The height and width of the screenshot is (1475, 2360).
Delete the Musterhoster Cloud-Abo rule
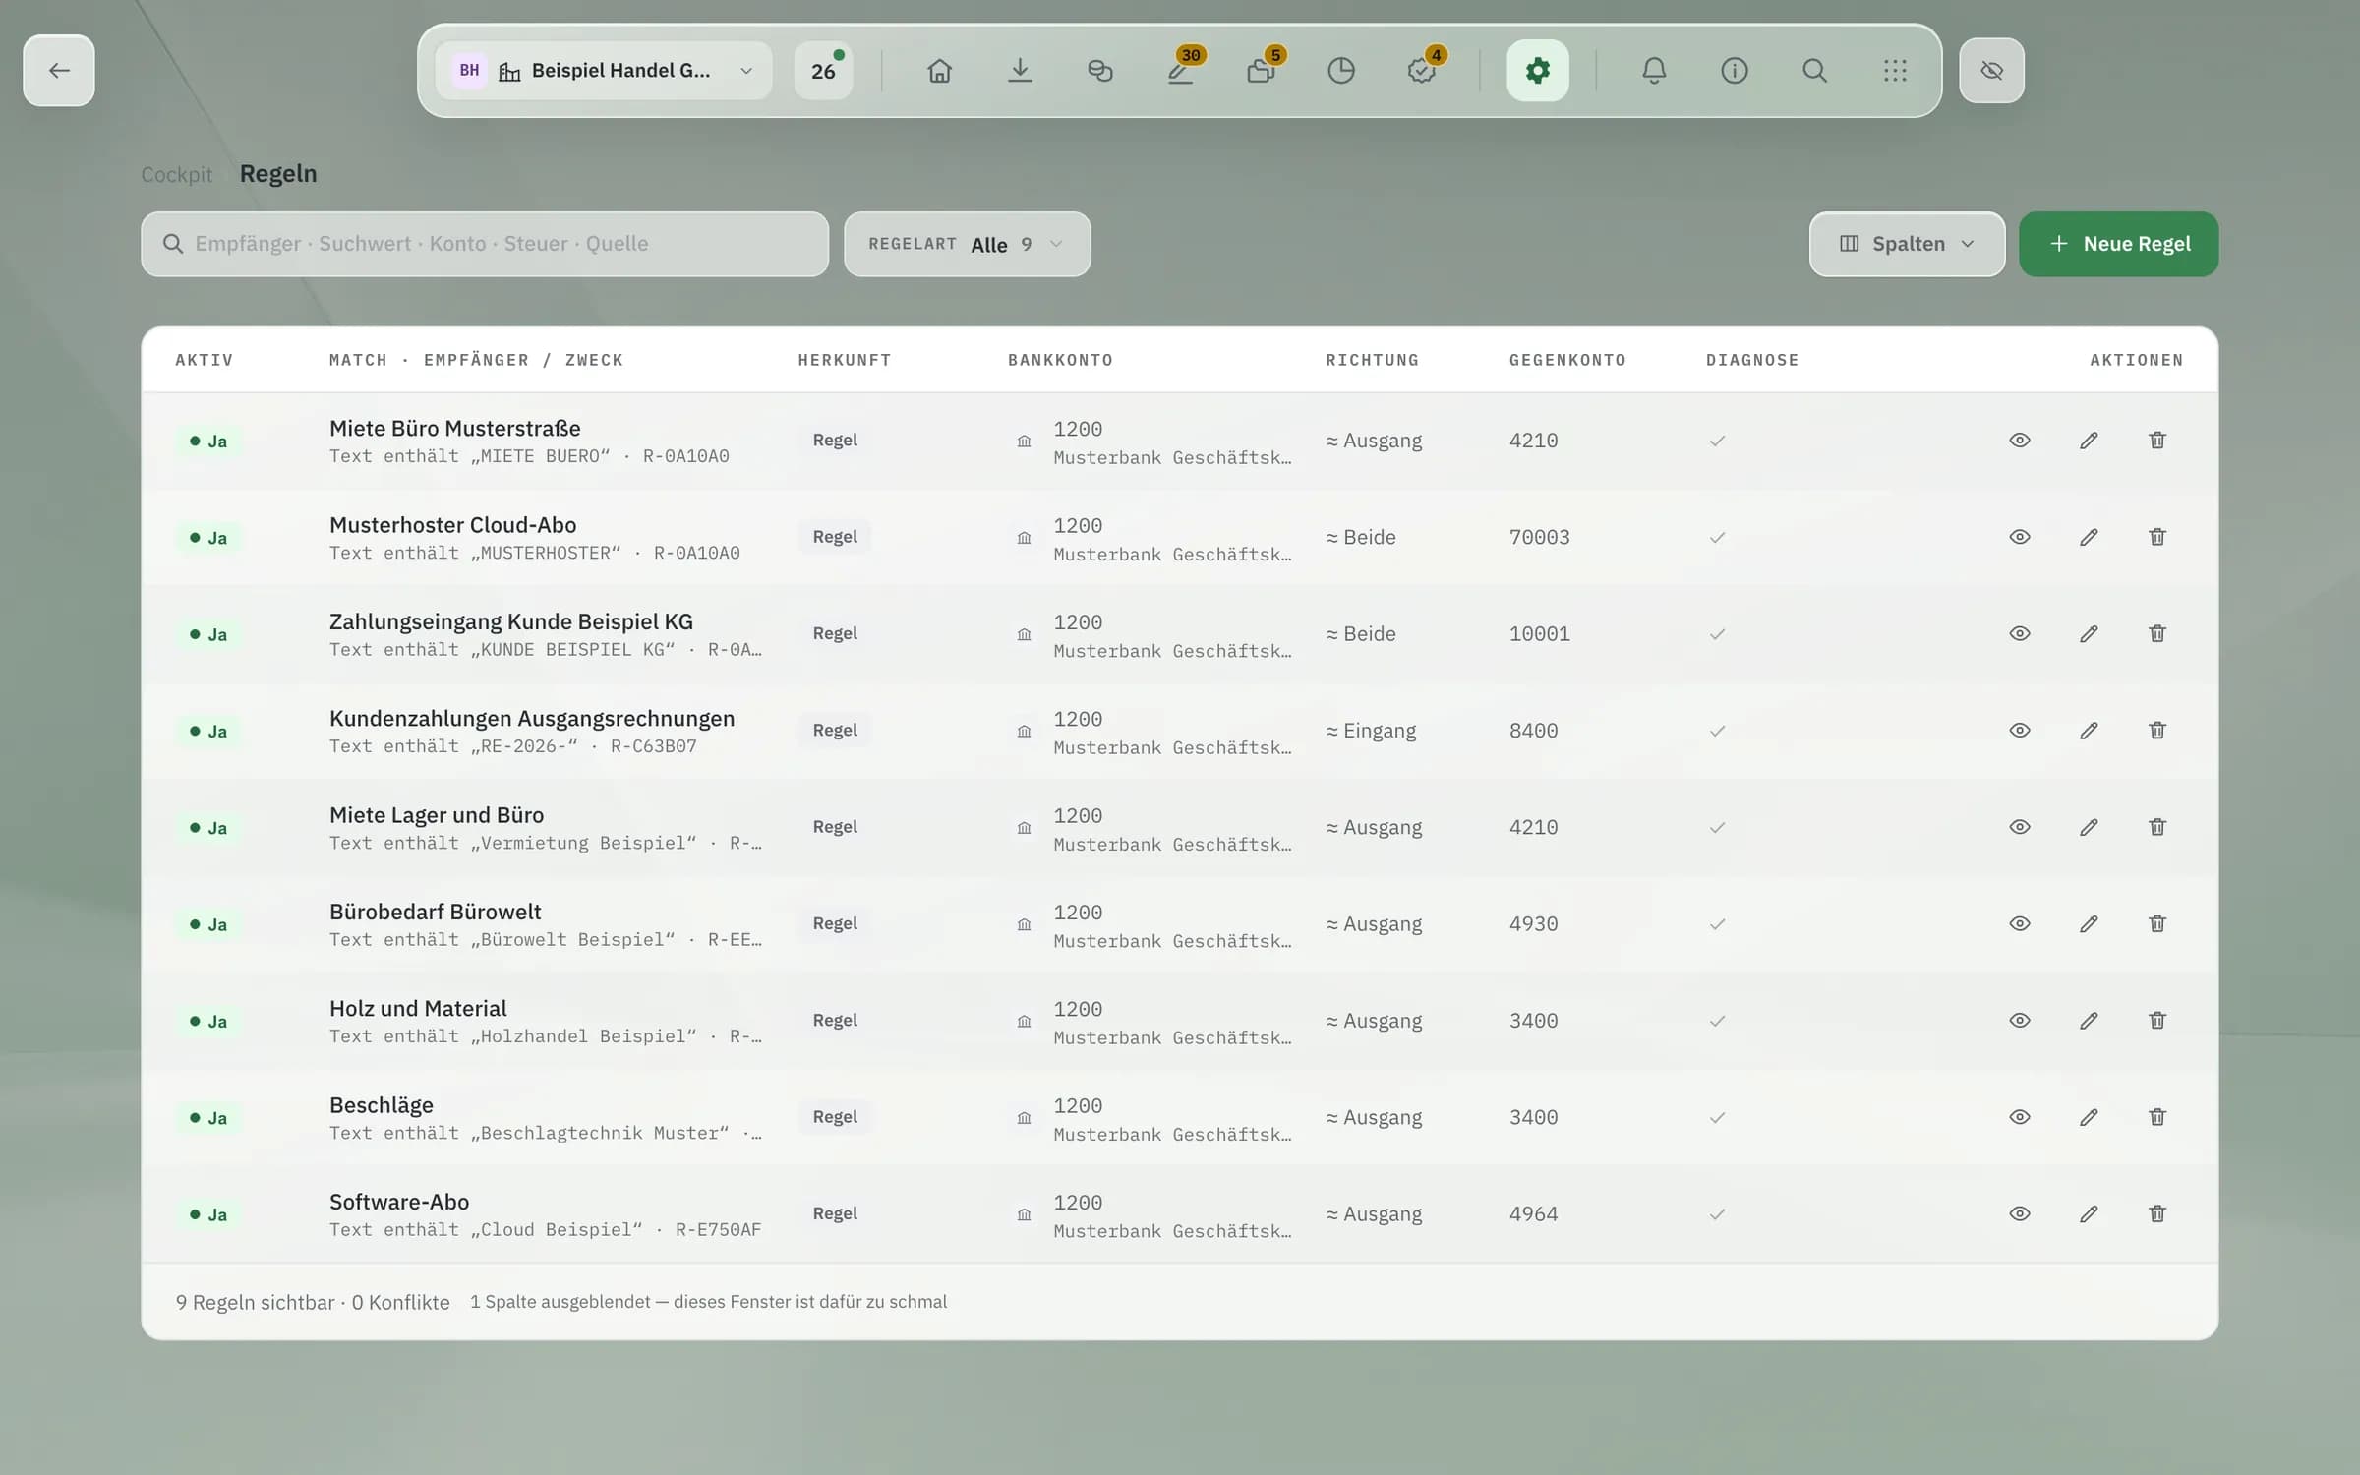coord(2156,537)
